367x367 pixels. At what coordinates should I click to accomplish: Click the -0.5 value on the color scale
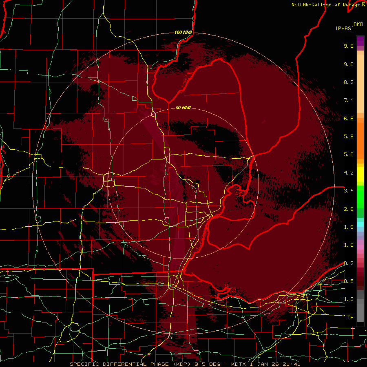tap(347, 281)
